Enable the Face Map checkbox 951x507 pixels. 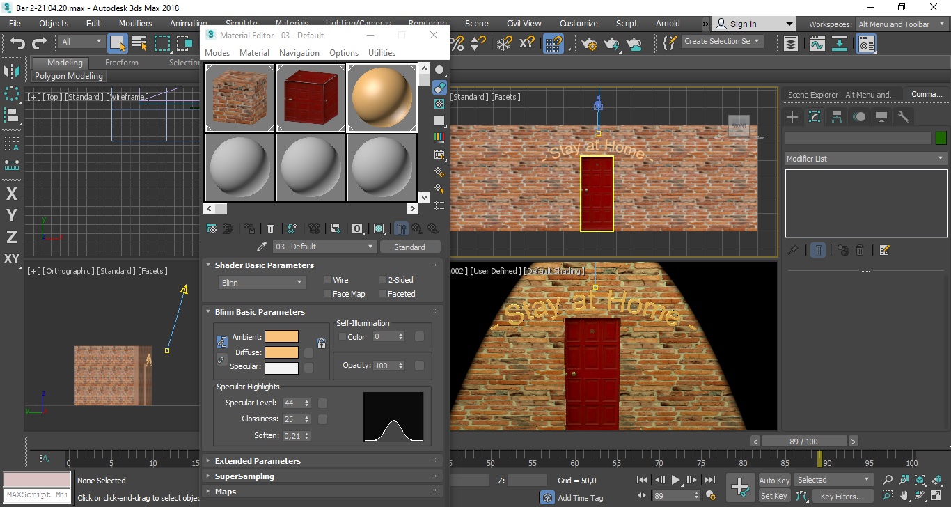click(x=328, y=294)
